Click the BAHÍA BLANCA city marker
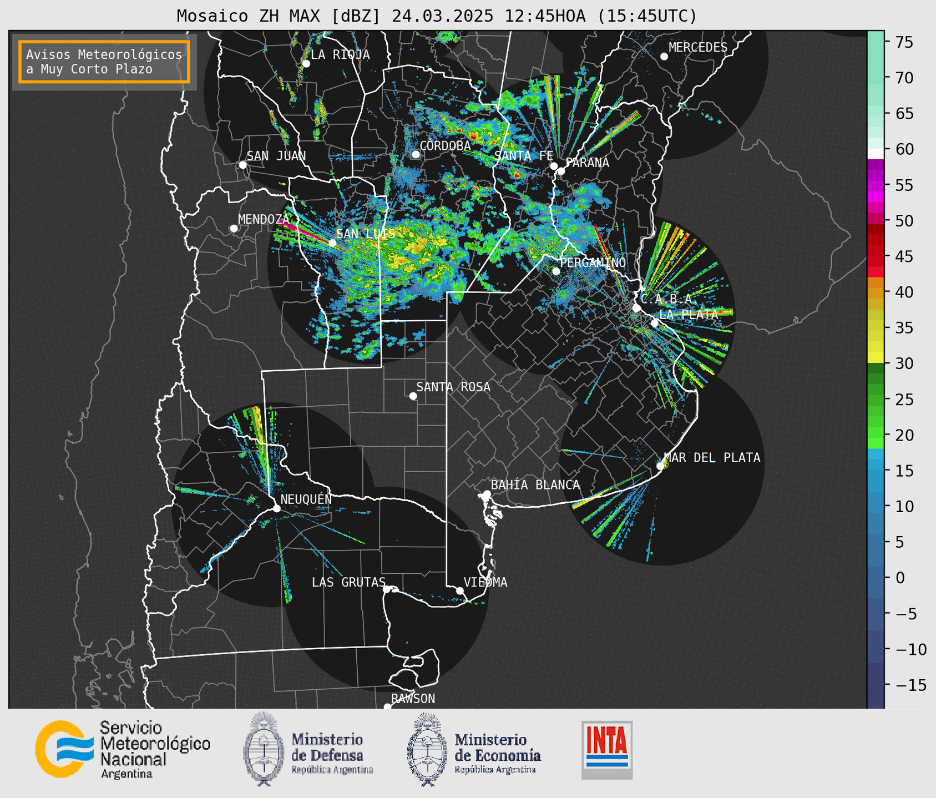The image size is (936, 798). coord(487,494)
